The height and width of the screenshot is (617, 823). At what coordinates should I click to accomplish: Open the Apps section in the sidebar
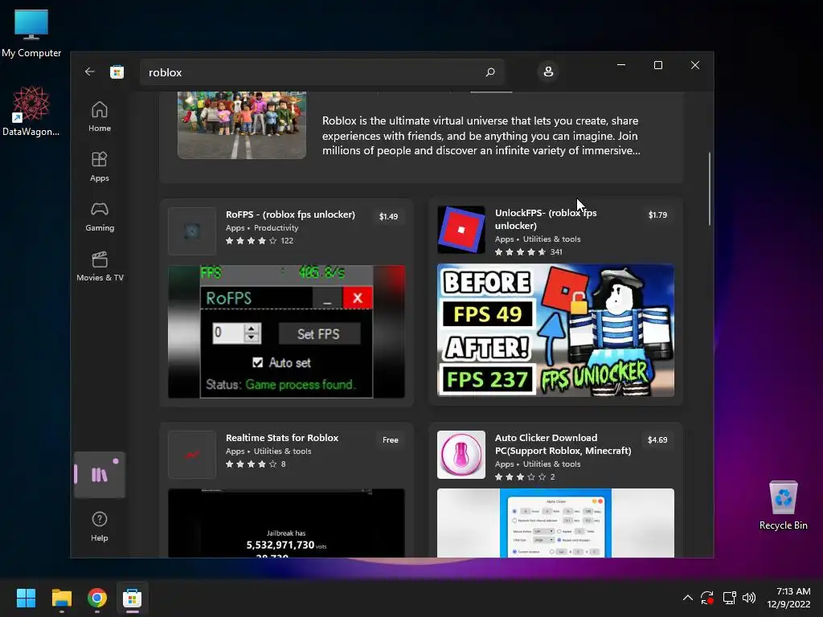pos(99,166)
